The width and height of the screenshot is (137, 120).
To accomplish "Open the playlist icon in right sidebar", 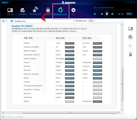I will point(130,37).
